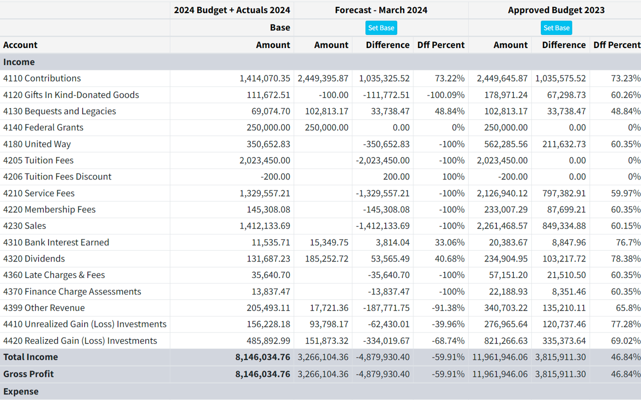This screenshot has width=641, height=400.
Task: Select the 4310 Bank Interest Earned account
Action: tap(56, 242)
